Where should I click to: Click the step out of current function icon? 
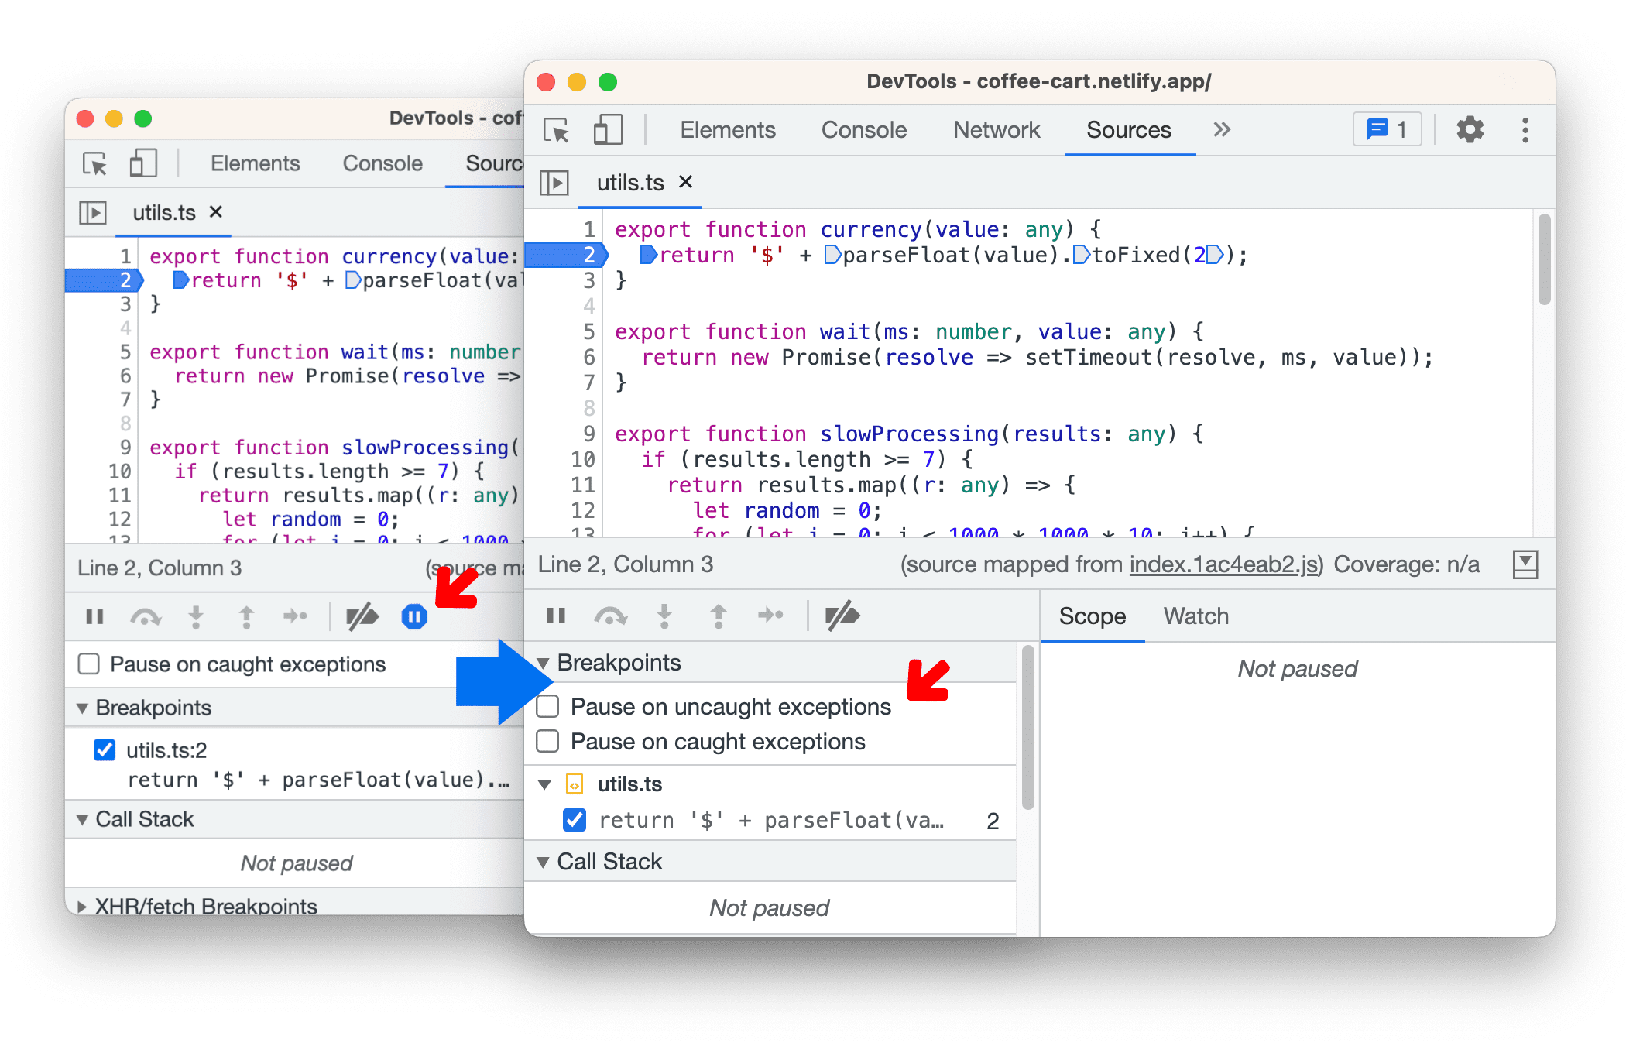[x=721, y=615]
